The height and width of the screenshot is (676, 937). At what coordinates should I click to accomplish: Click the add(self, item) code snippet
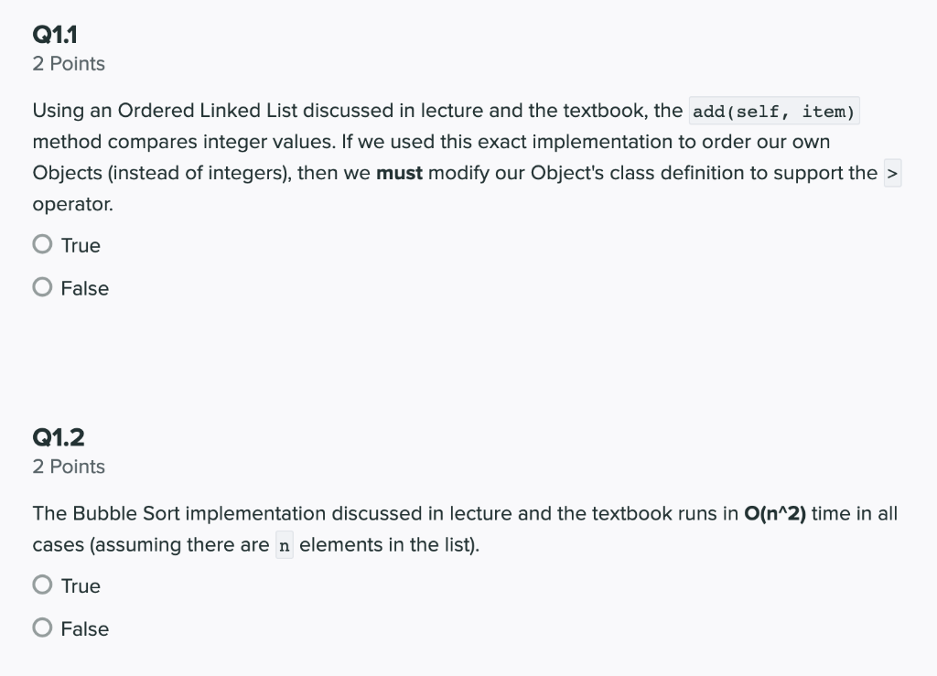tap(773, 111)
